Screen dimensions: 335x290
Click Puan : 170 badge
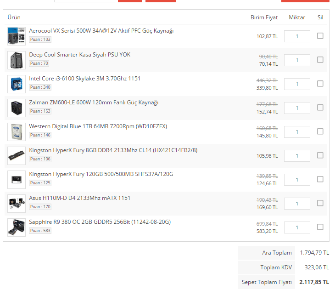[x=40, y=207]
